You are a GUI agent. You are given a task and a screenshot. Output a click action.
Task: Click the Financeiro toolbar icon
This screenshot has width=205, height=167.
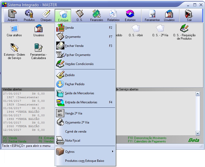(96, 16)
